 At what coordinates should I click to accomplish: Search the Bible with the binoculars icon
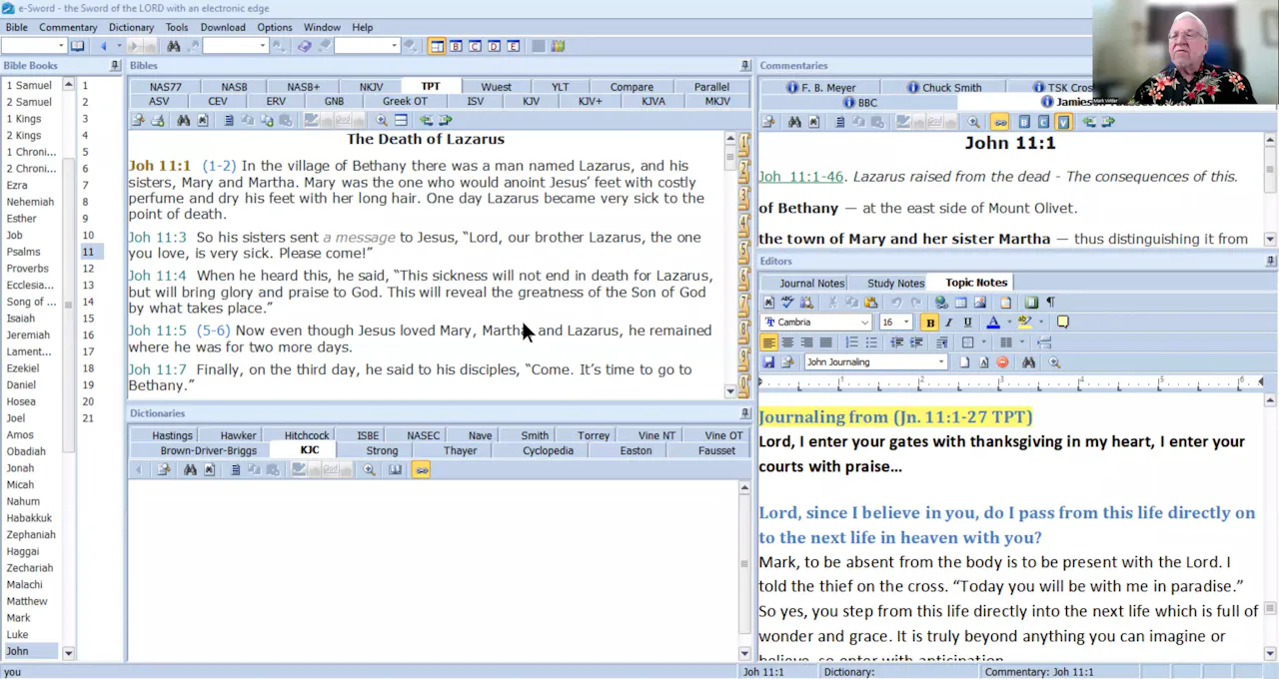[183, 120]
